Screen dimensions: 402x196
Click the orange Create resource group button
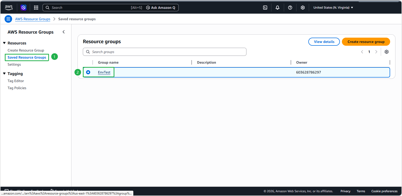(x=366, y=42)
